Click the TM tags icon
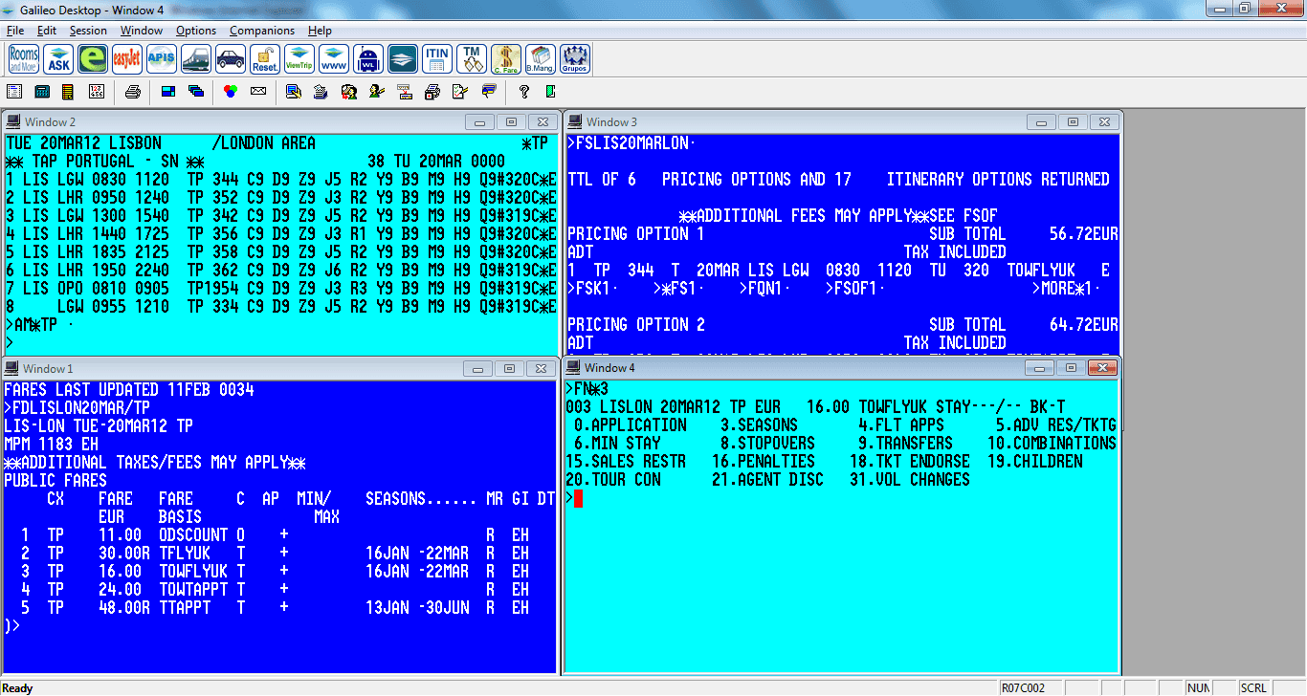The width and height of the screenshot is (1307, 696). click(472, 59)
